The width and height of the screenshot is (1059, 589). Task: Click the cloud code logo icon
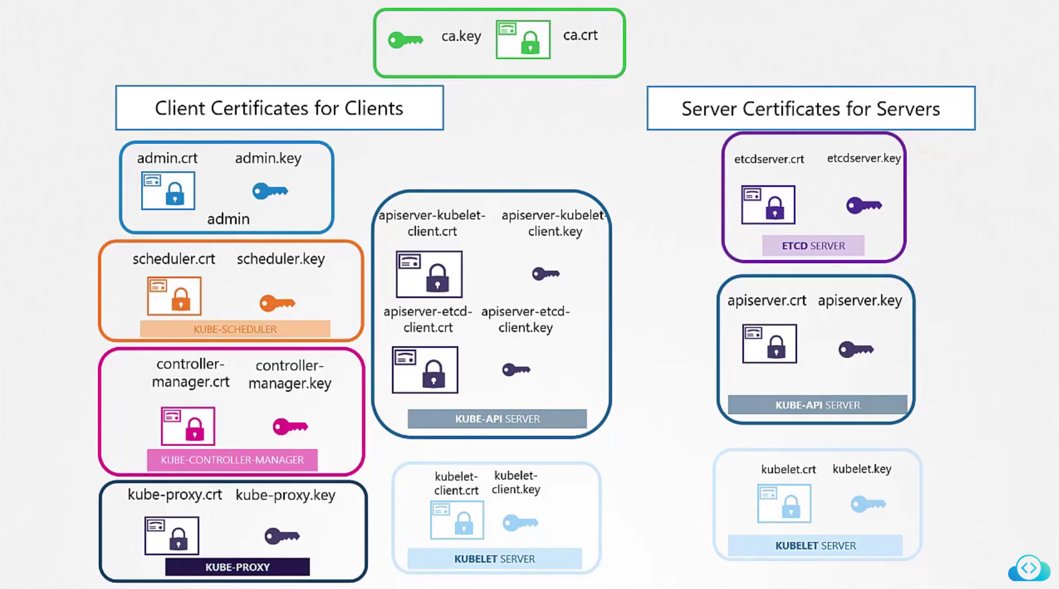1029,568
